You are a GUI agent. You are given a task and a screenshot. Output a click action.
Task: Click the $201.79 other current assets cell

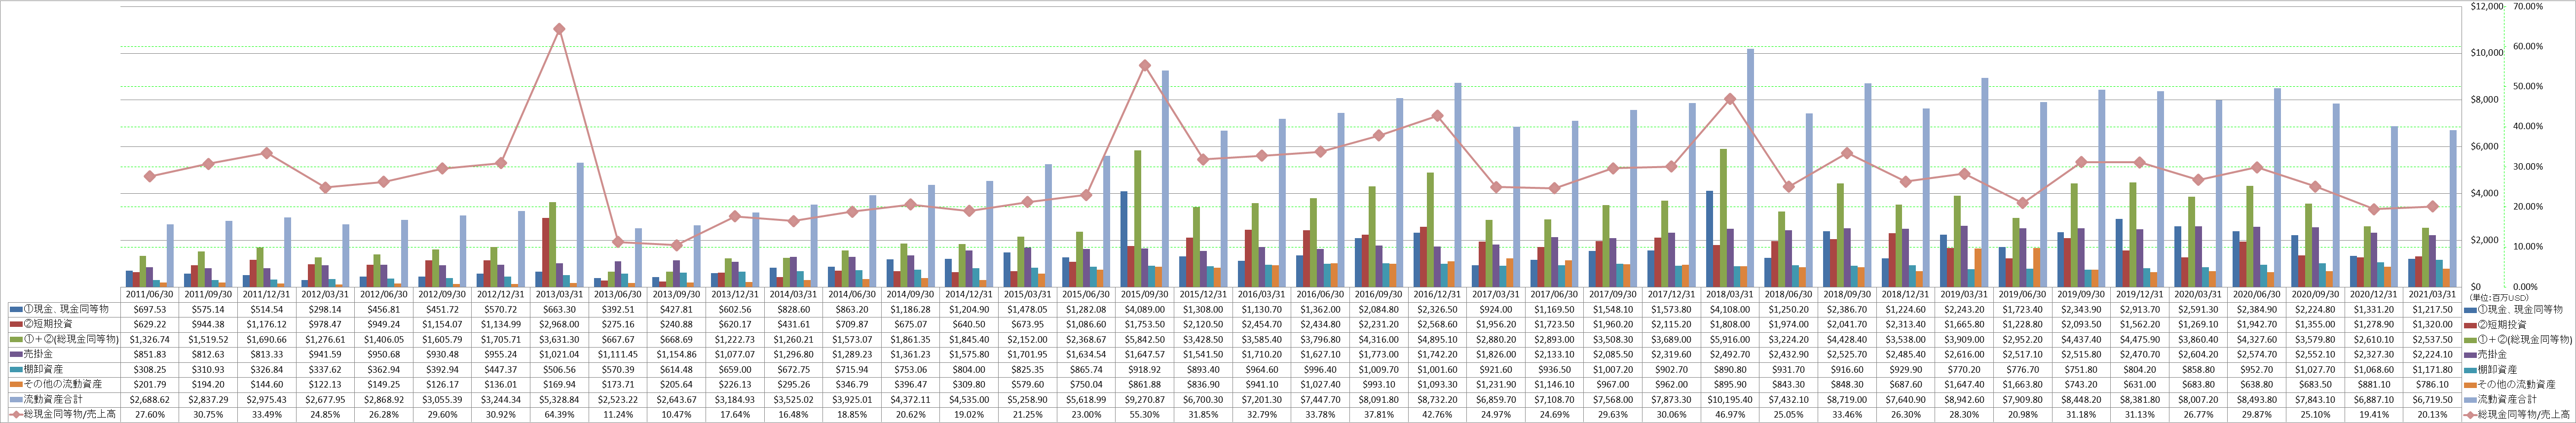149,385
